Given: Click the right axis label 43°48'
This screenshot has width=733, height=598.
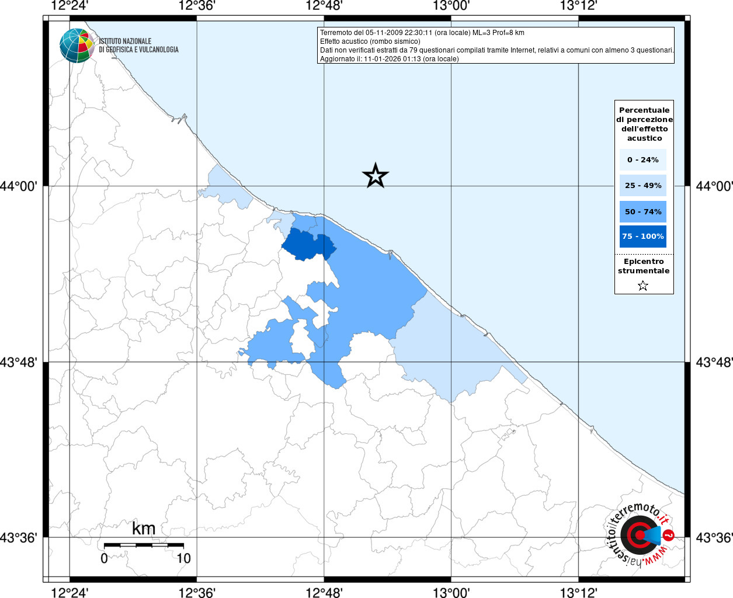Looking at the screenshot, I should point(714,362).
